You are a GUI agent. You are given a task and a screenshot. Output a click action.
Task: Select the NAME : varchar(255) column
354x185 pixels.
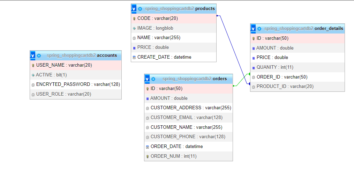(174, 38)
